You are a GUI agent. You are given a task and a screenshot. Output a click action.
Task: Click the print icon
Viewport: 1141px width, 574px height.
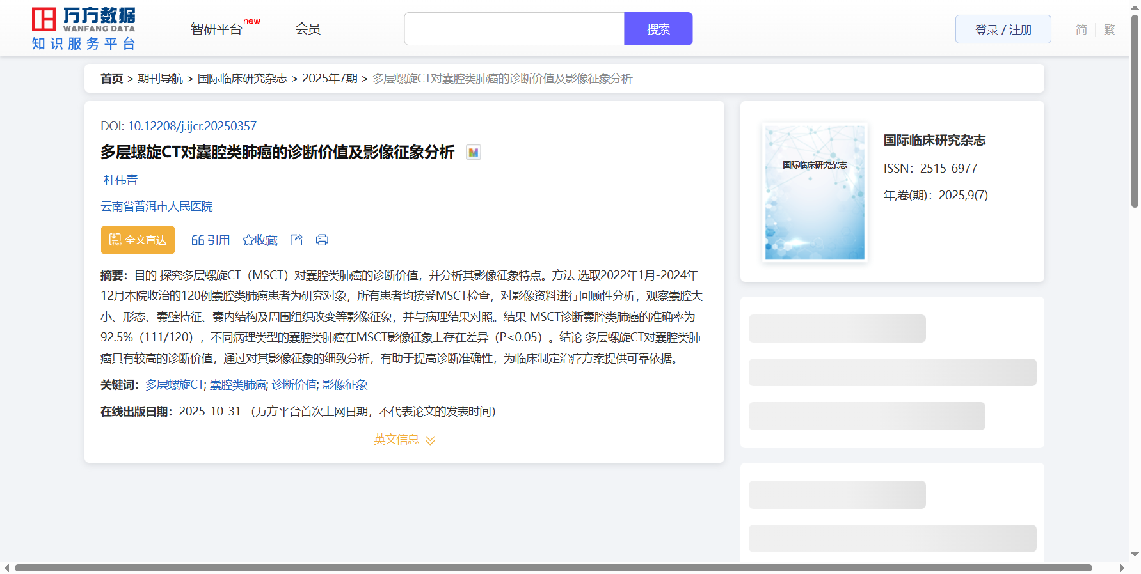(322, 240)
